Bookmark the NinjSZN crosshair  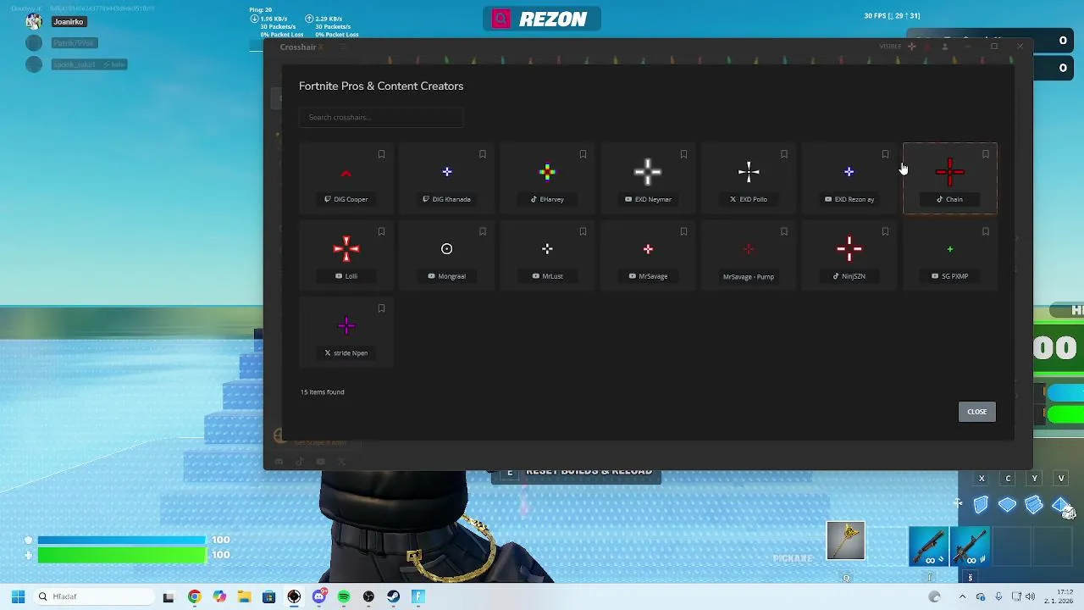(x=885, y=231)
